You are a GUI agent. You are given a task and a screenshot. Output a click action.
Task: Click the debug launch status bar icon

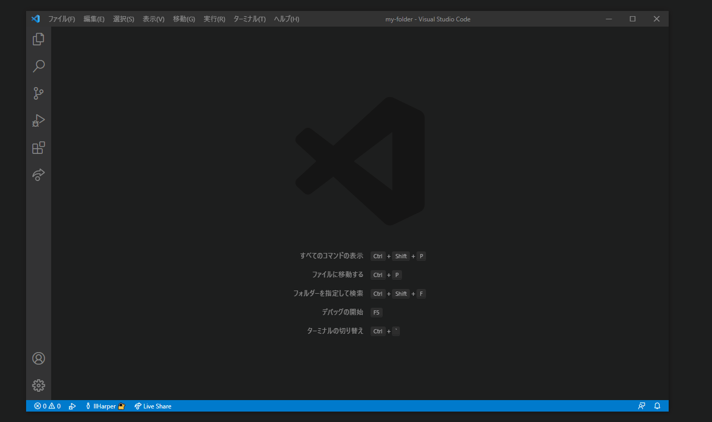73,406
